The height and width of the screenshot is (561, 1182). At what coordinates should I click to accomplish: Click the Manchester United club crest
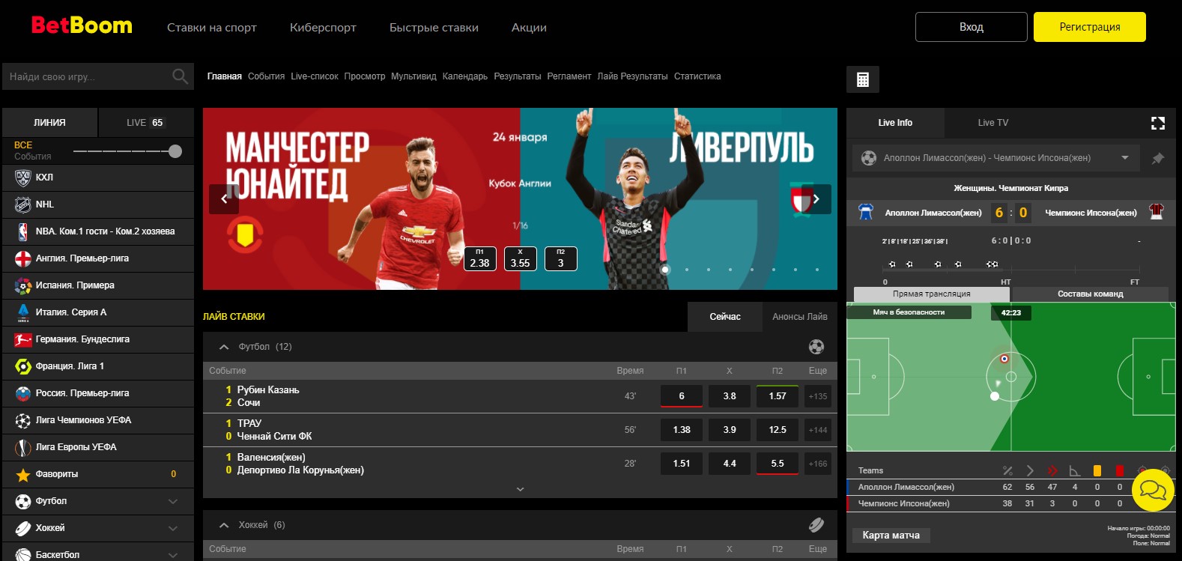tap(245, 235)
